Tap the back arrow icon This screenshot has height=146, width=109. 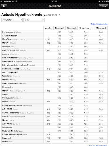[4, 6]
